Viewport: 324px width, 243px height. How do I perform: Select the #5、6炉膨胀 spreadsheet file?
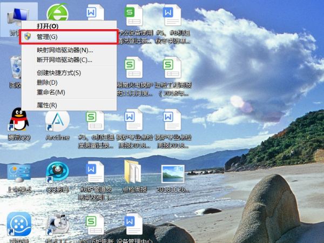[95, 224]
